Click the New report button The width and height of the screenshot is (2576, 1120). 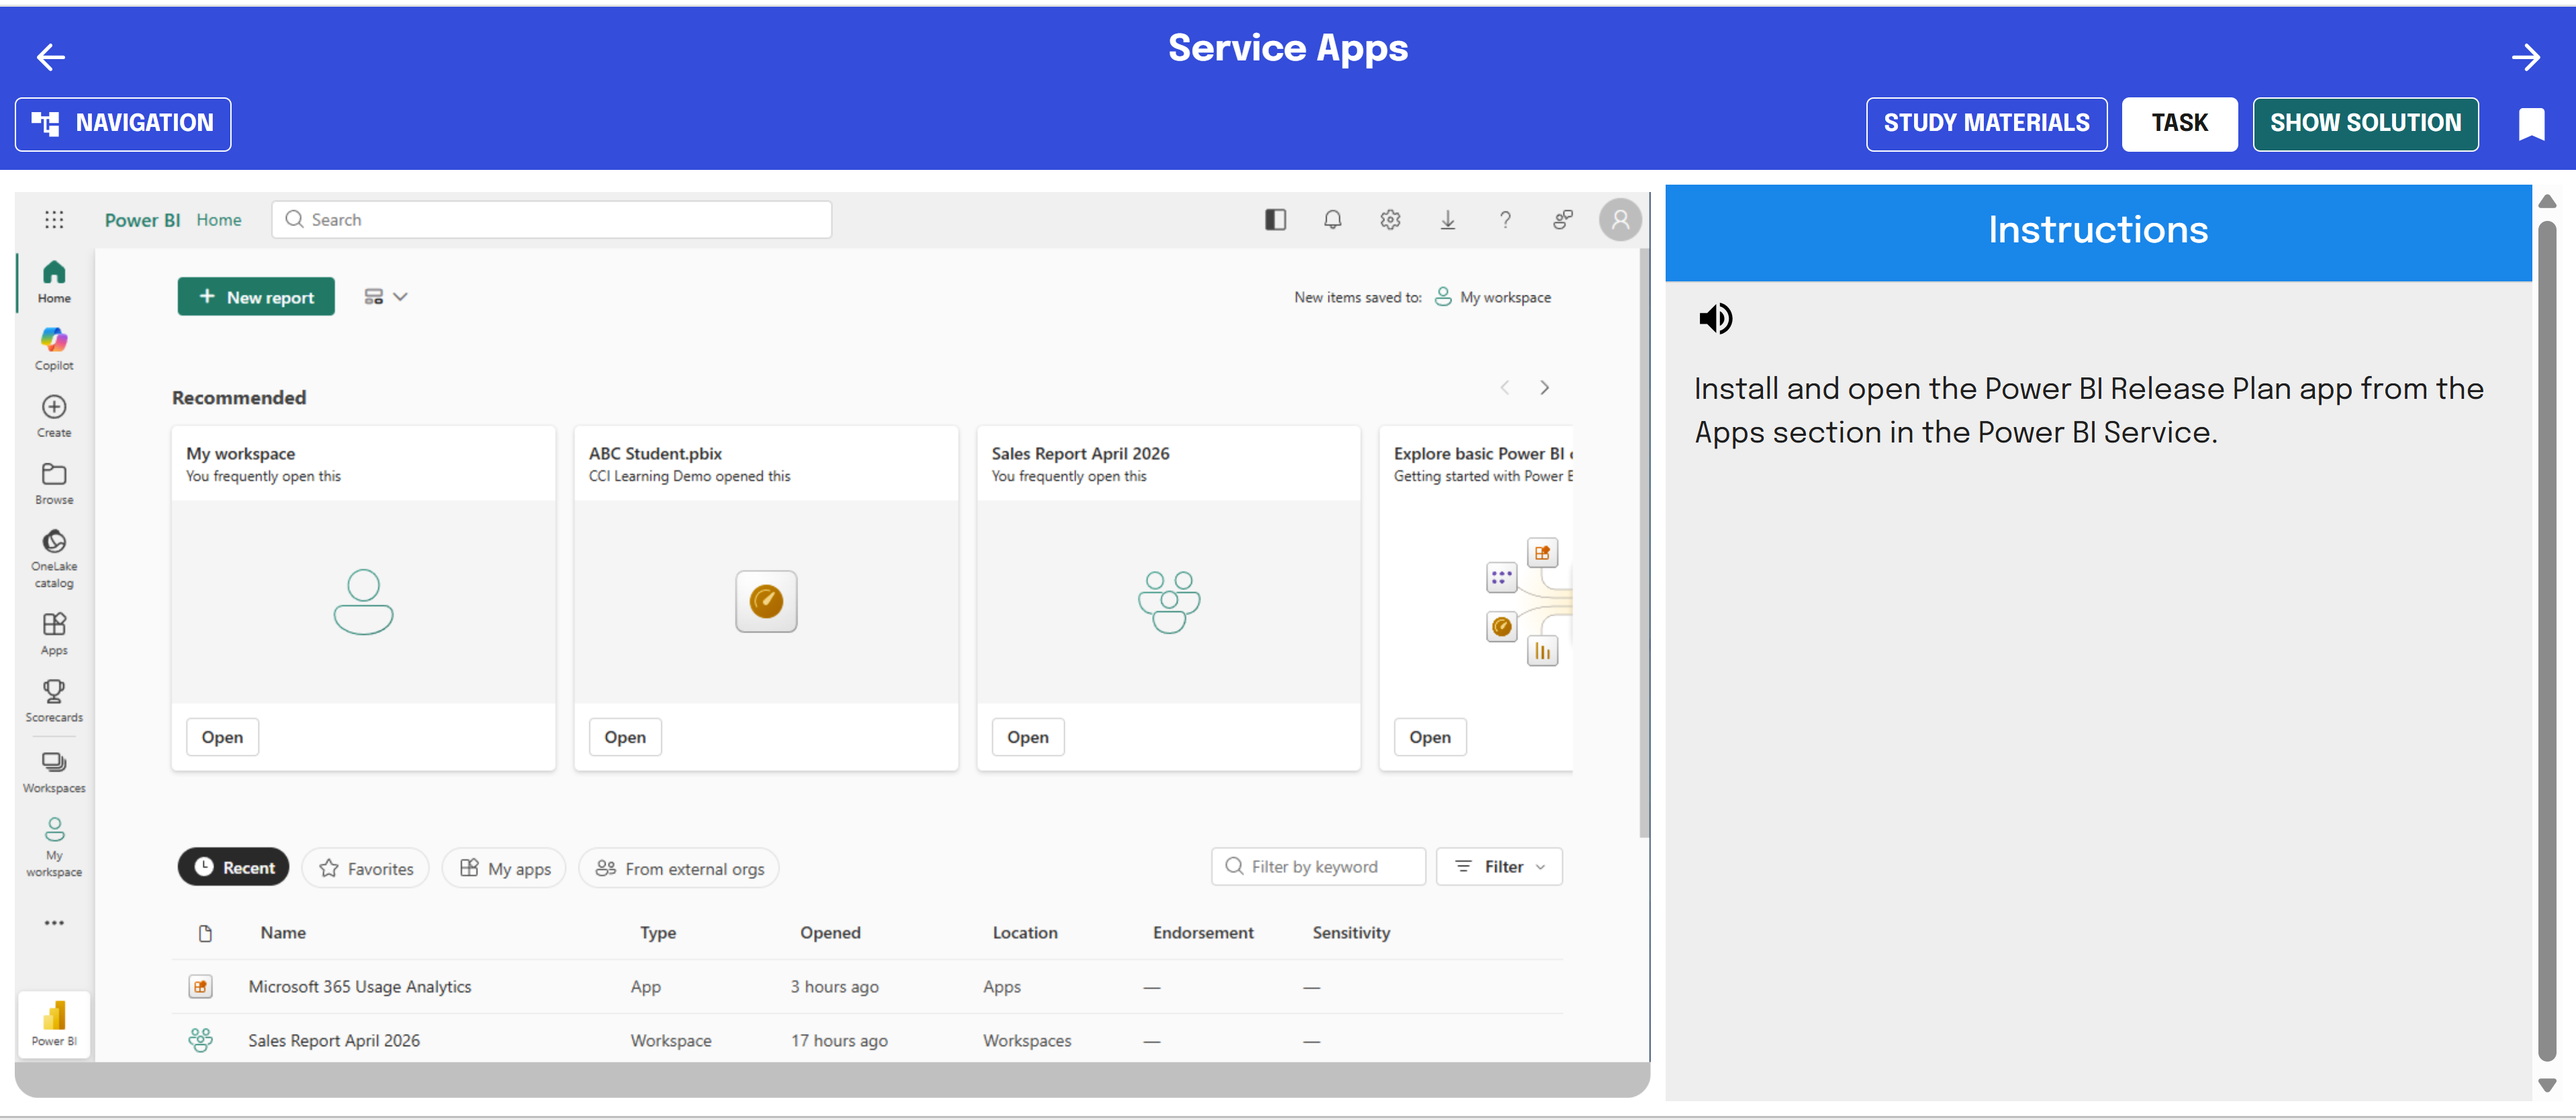256,297
